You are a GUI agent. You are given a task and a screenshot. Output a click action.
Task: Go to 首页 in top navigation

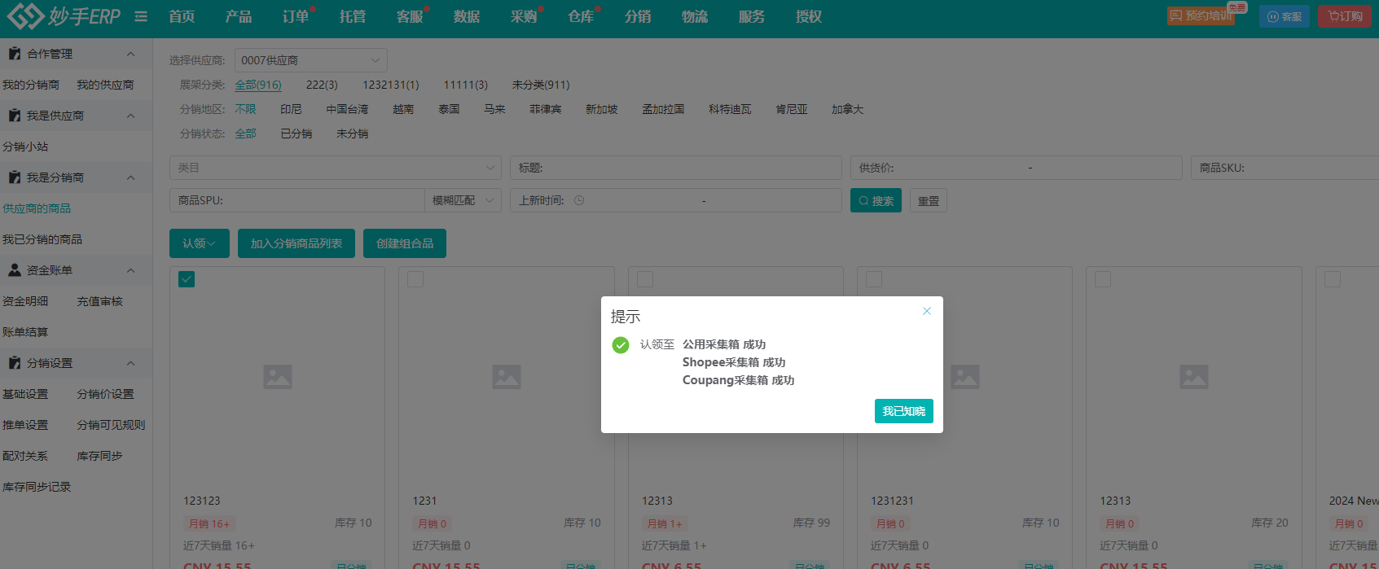[182, 16]
